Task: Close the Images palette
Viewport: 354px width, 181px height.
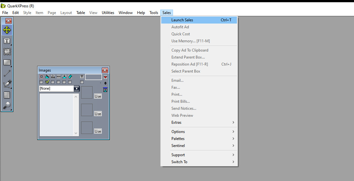Action: (105, 70)
